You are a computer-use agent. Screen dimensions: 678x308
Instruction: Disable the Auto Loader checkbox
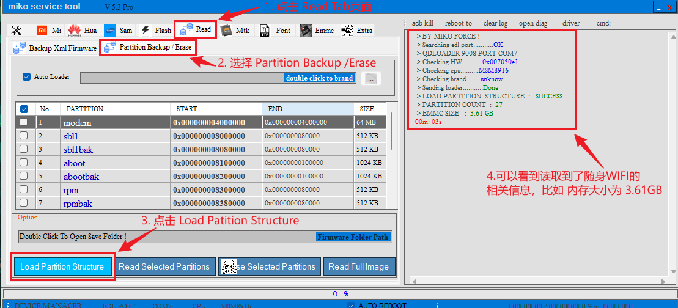coord(26,77)
